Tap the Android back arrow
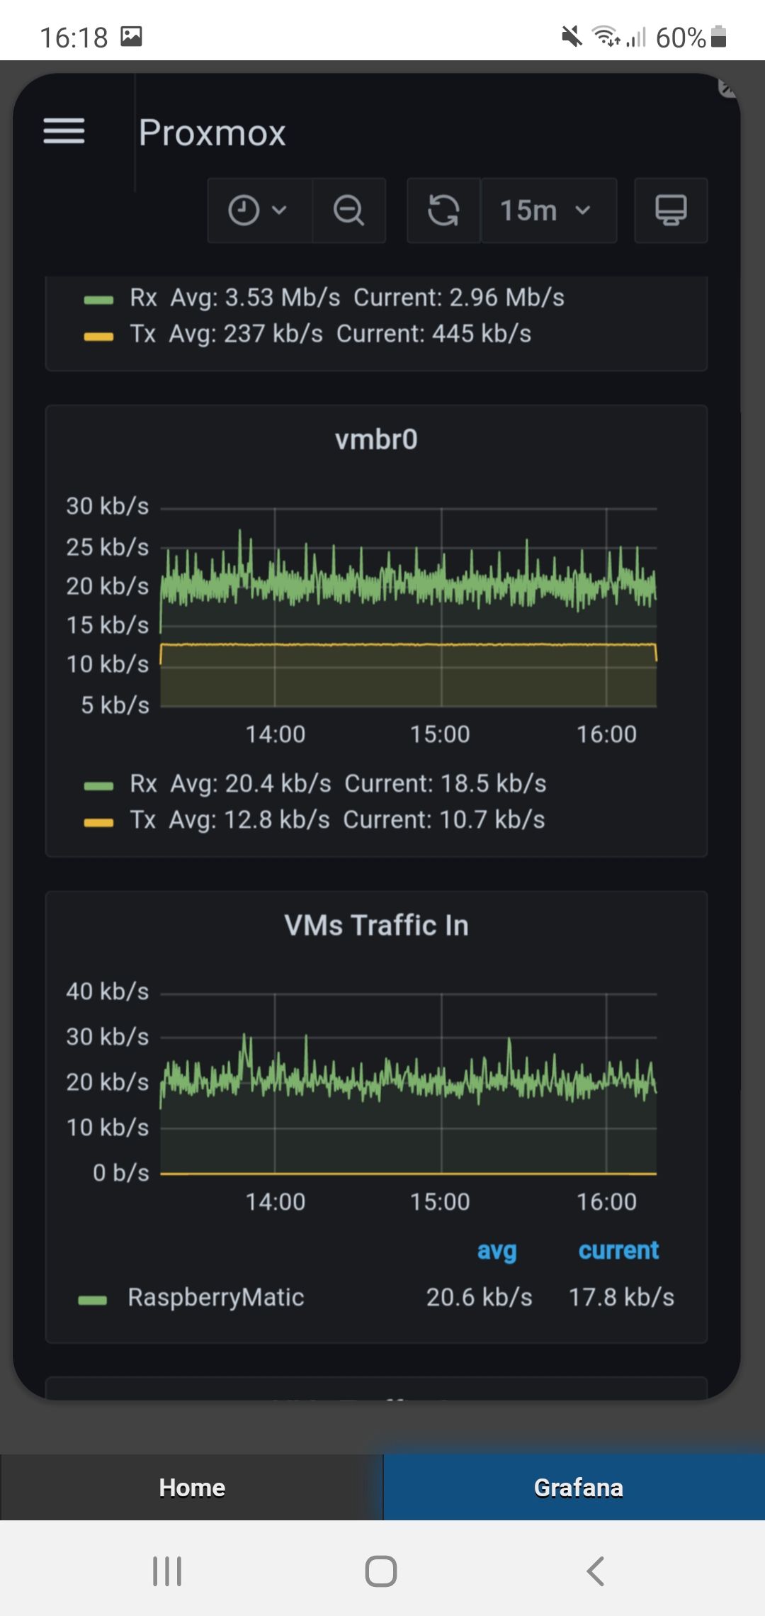 click(x=596, y=1571)
